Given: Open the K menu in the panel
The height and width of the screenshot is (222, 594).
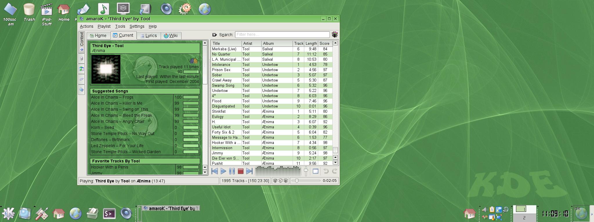Looking at the screenshot, I should pyautogui.click(x=9, y=213).
